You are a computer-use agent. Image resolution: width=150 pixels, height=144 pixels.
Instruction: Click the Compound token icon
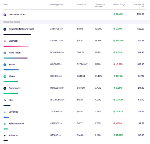[5, 88]
